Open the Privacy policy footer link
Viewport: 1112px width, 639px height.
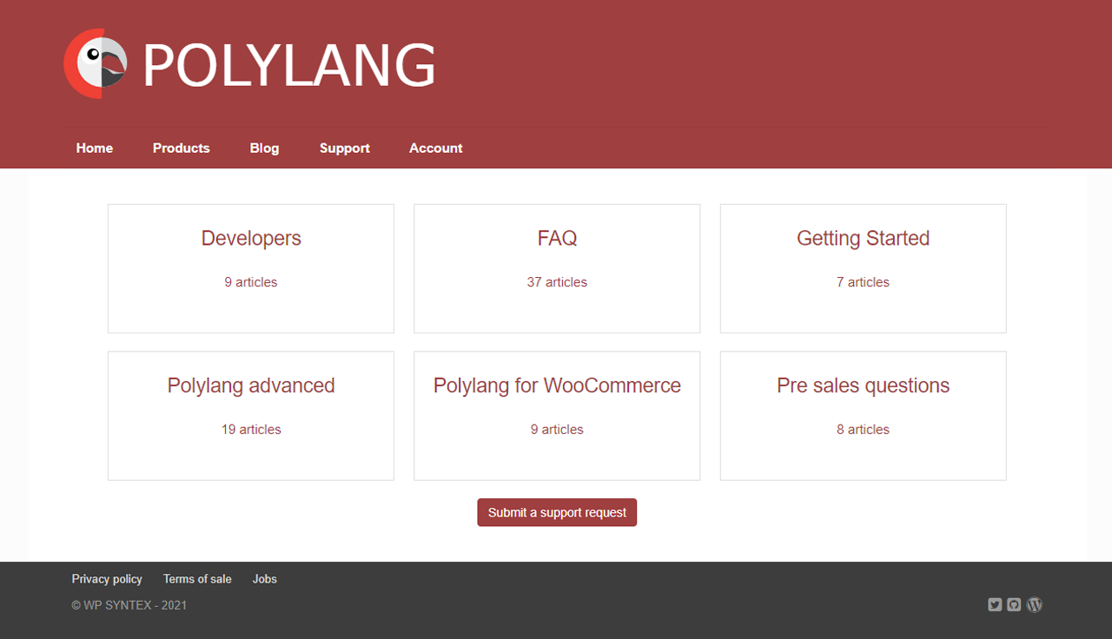(x=107, y=579)
